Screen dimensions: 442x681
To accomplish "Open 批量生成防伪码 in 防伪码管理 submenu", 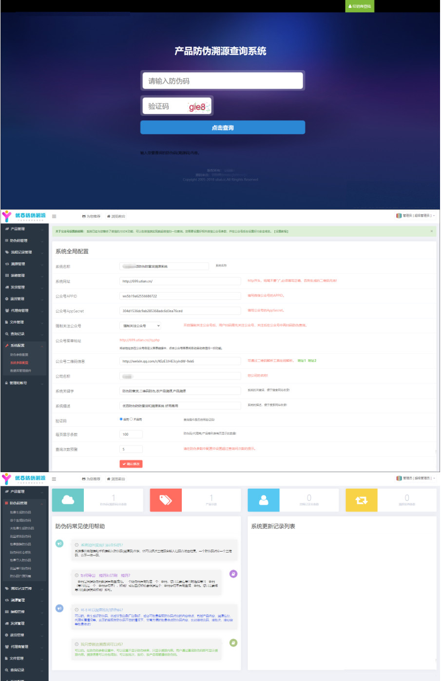I will coord(20,512).
